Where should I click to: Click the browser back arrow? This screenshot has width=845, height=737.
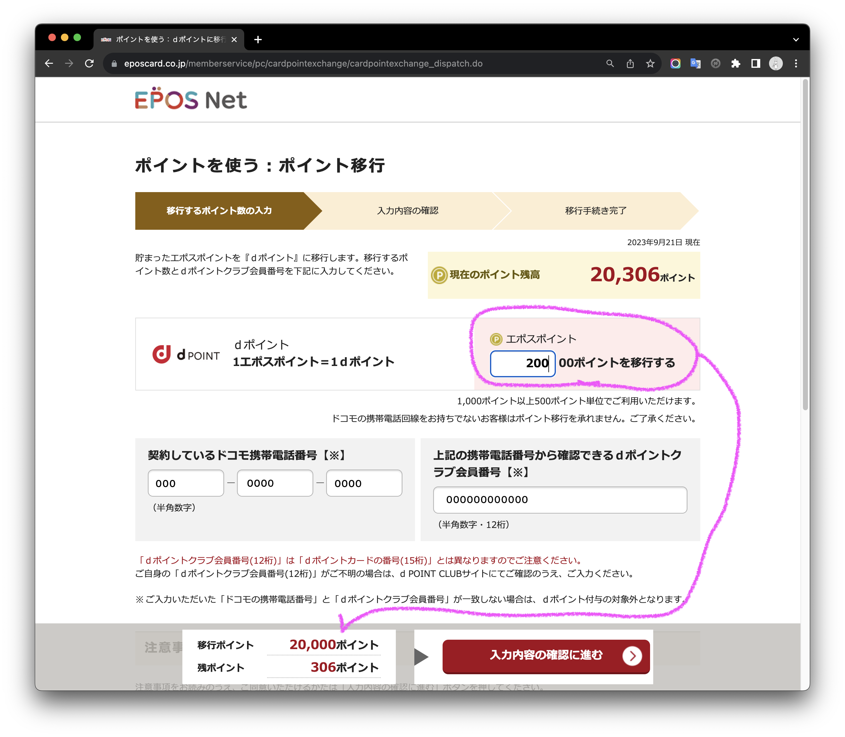pos(49,63)
